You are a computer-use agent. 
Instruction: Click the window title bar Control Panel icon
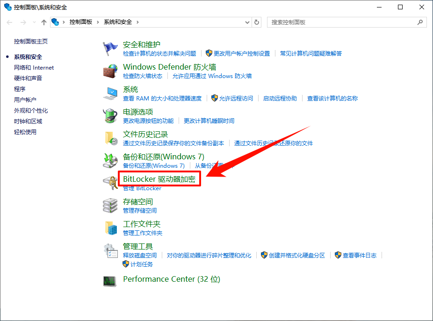[8, 7]
